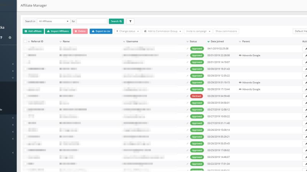Click action edit icon in 03/31/2019 22:28:08 row
Image resolution: width=307 pixels, height=172 pixels.
point(305,55)
